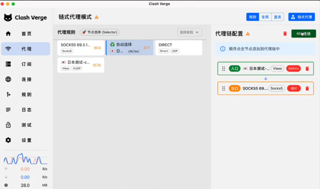Switch mode to 直连
320x189 pixels.
(x=278, y=17)
